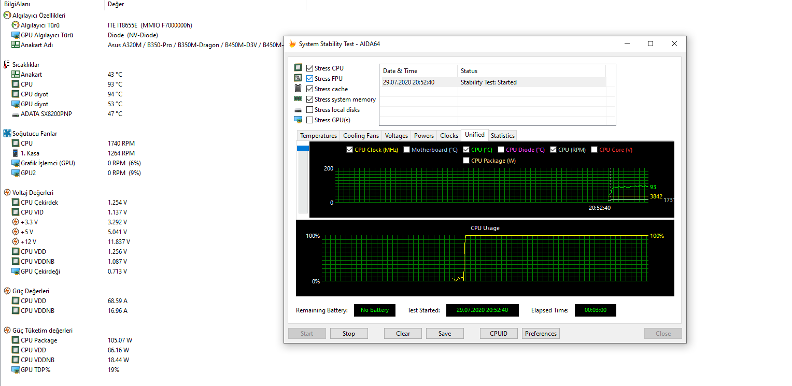Click the GPU Algılayıcı Türü row icon

pyautogui.click(x=16, y=35)
